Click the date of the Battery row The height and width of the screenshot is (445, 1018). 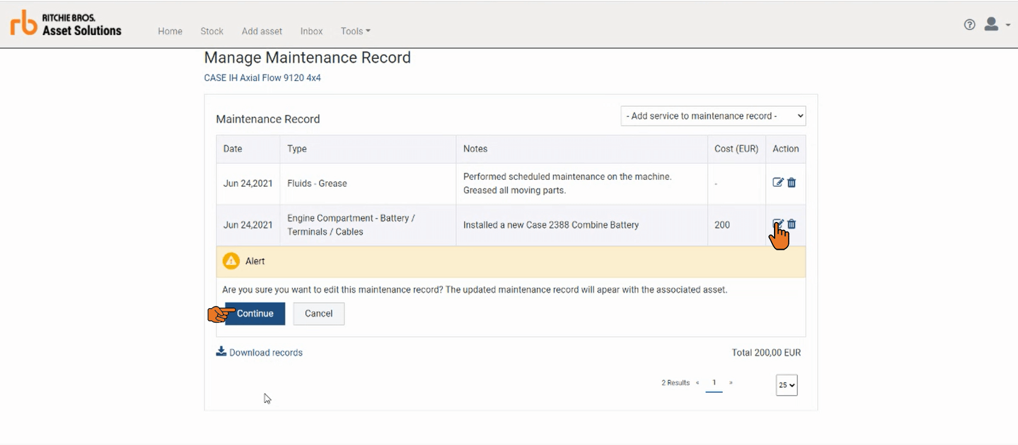tap(247, 225)
